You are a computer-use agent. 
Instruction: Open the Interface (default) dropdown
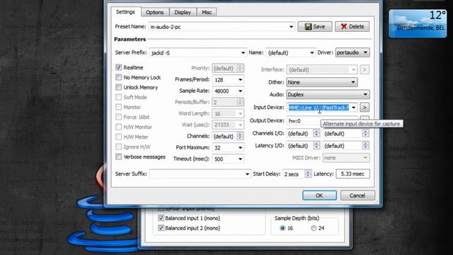(322, 69)
